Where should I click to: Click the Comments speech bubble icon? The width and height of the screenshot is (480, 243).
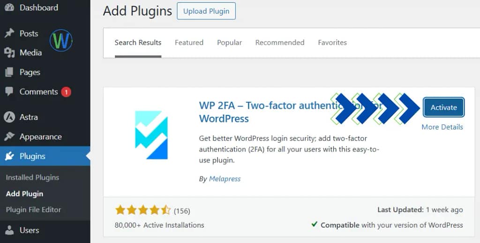9,92
